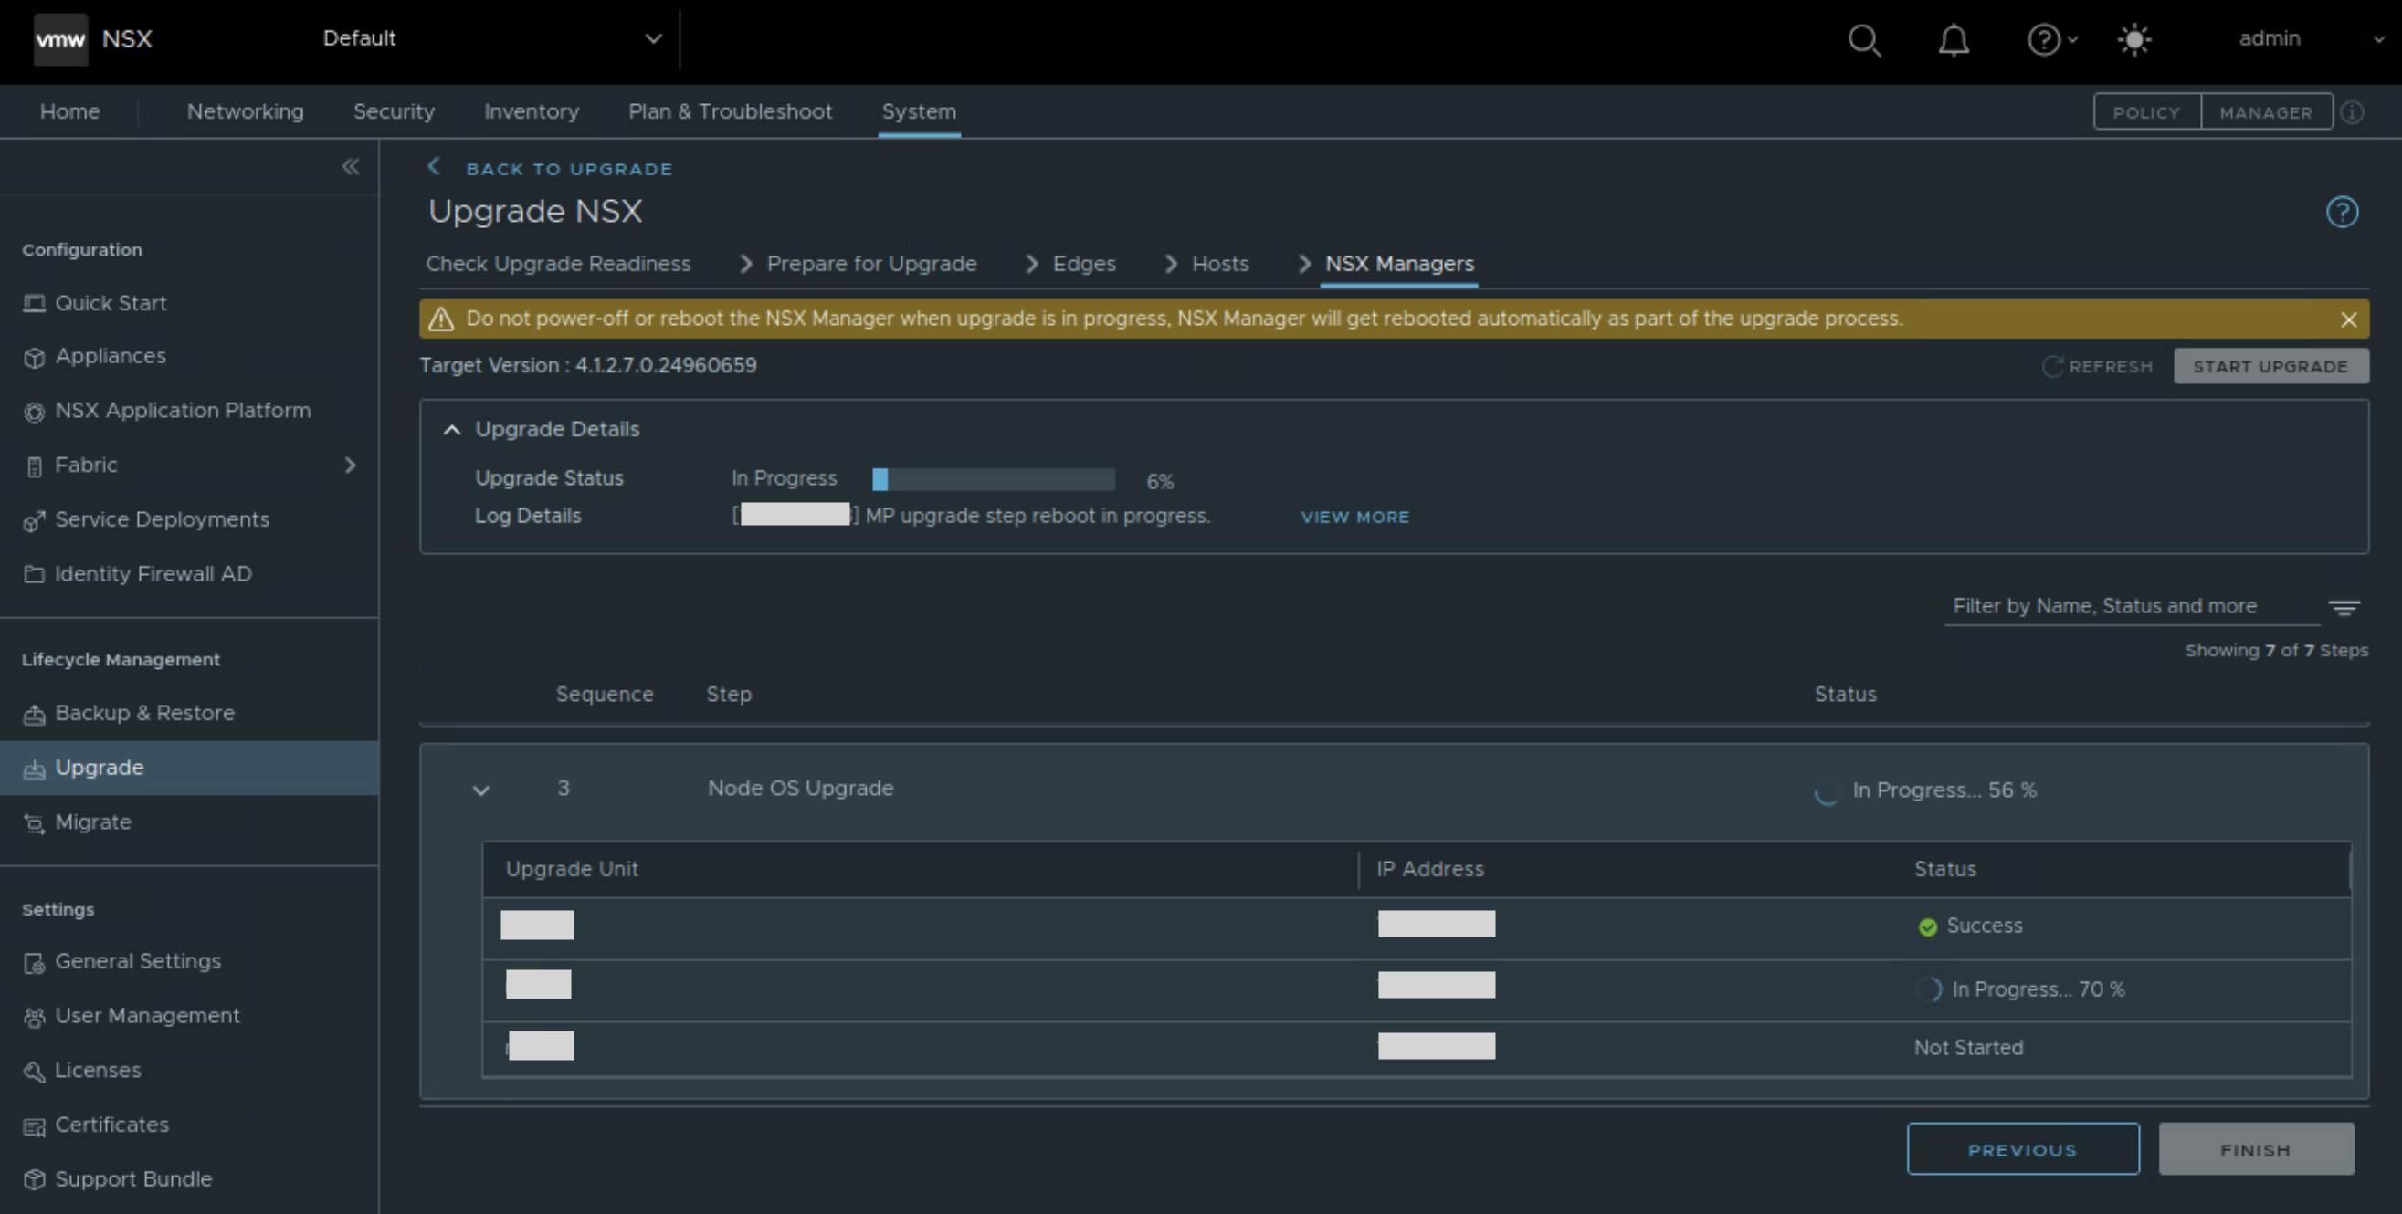The height and width of the screenshot is (1214, 2402).
Task: Click the Success status text
Action: coord(1985,926)
